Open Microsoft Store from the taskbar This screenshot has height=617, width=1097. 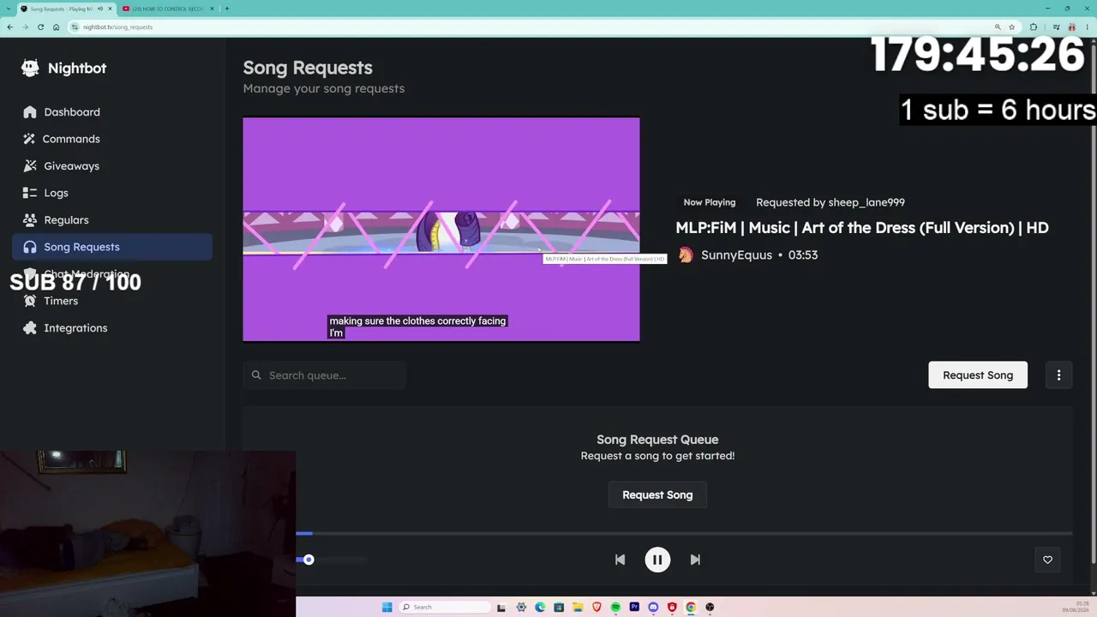click(x=559, y=607)
